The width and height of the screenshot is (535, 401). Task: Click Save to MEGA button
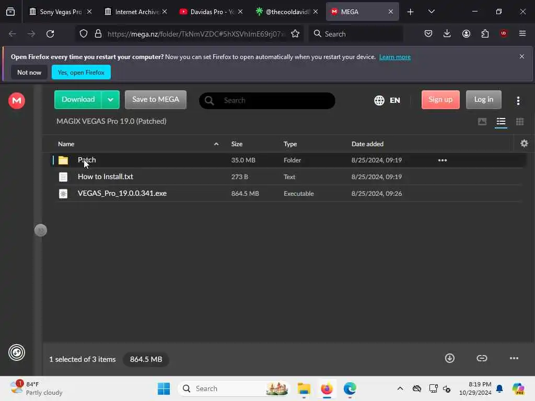tap(156, 100)
